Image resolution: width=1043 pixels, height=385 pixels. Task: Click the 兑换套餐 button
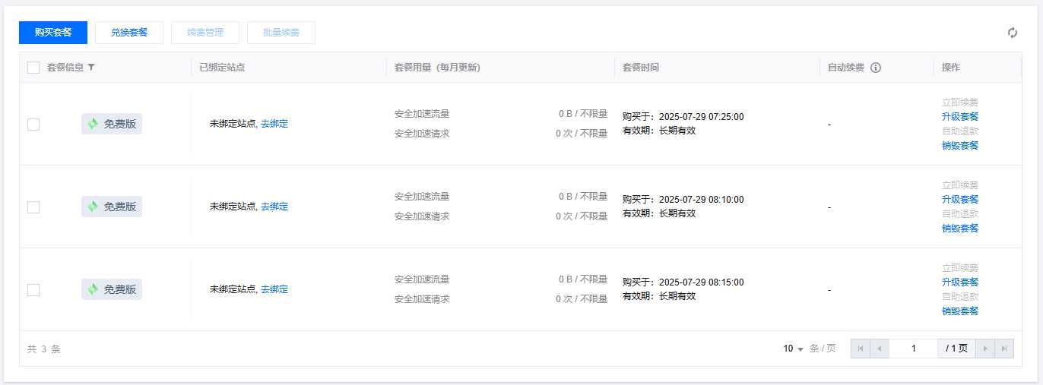coord(129,33)
